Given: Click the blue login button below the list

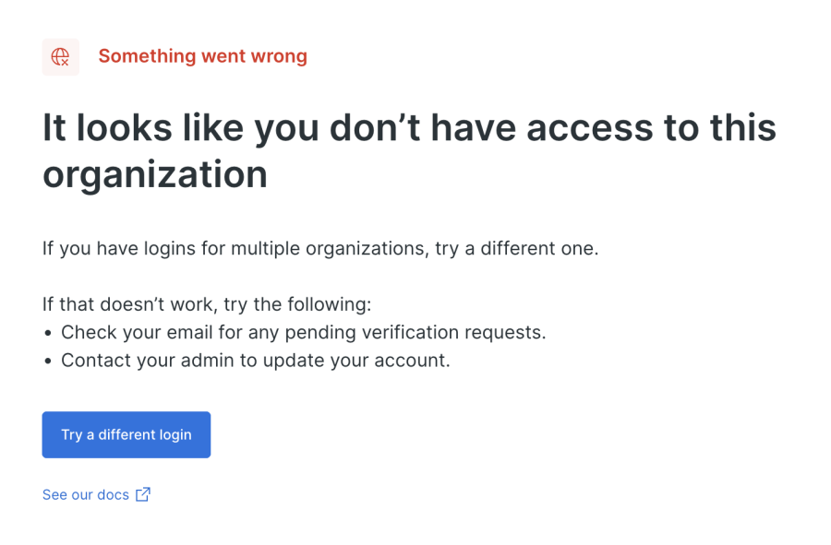Looking at the screenshot, I should coord(126,434).
